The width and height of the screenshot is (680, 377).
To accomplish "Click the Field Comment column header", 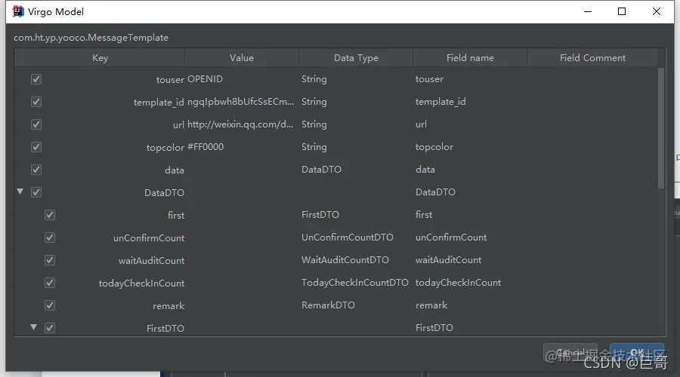I will (x=592, y=57).
